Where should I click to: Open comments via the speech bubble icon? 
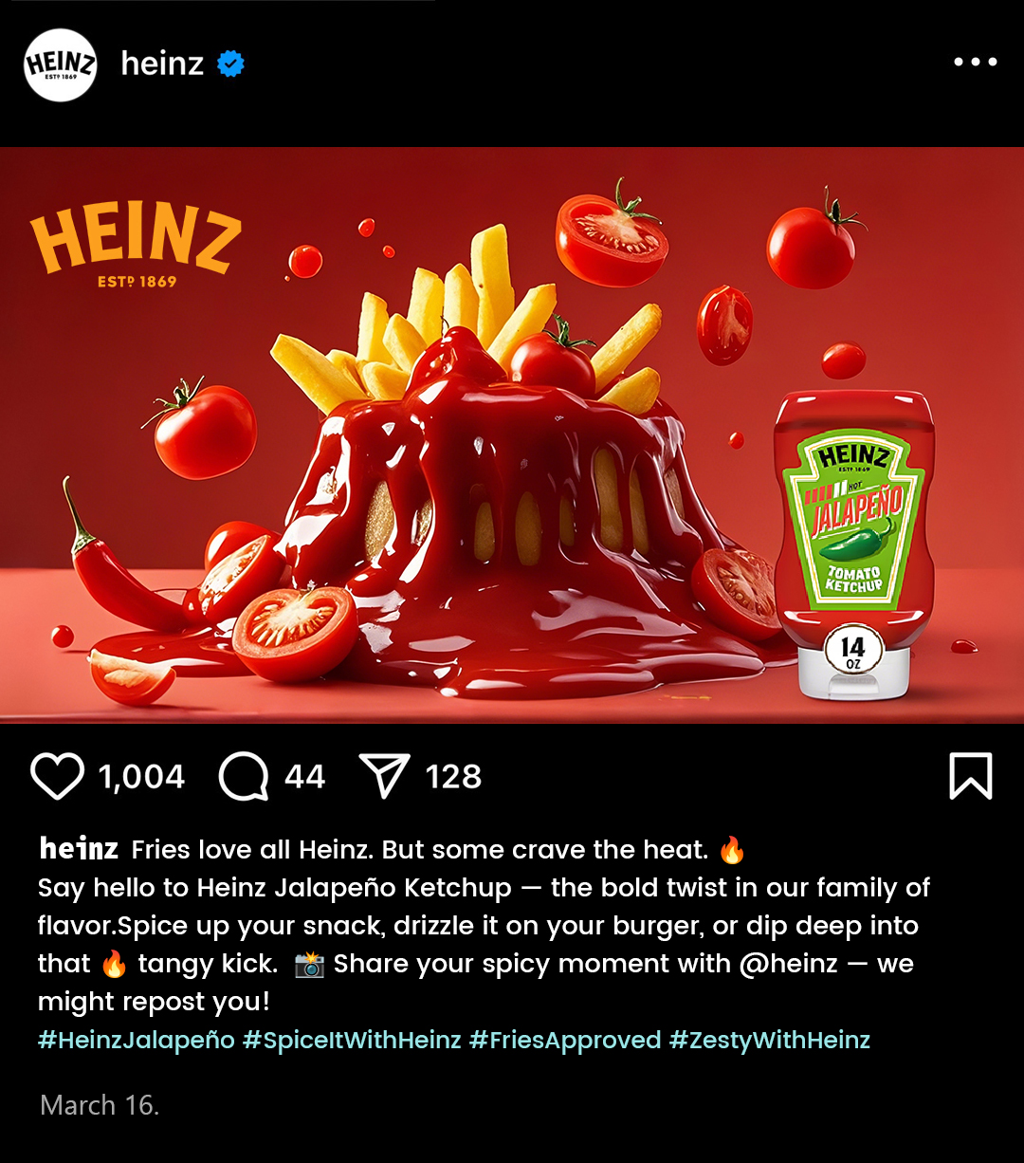point(244,778)
